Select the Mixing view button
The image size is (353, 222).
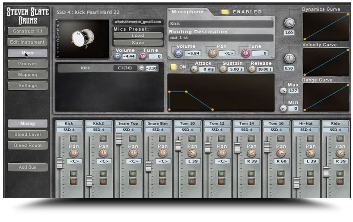(x=28, y=123)
